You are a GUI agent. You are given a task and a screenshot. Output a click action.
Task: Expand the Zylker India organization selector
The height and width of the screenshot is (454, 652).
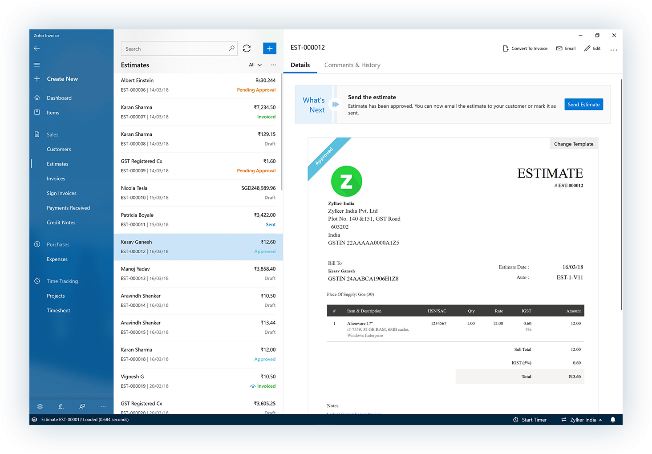[581, 419]
